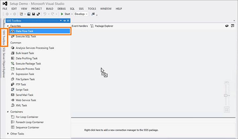238x139 pixels.
Task: Open the New Project dropdown arrow
Action: [x=25, y=14]
